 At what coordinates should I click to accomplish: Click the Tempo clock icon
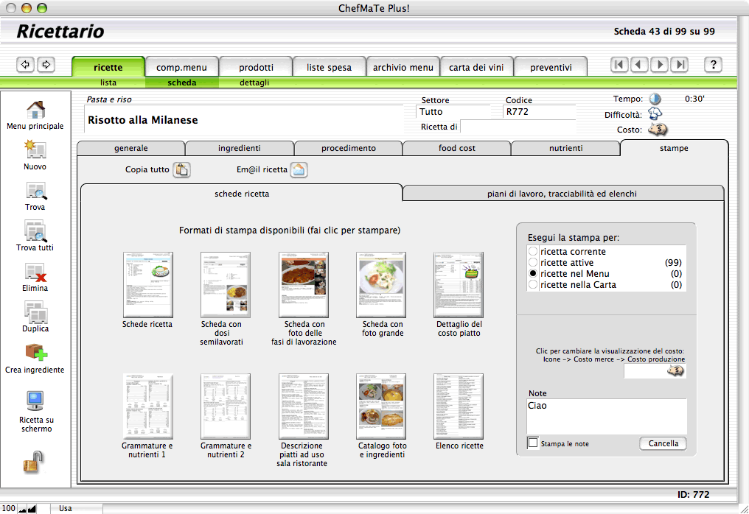pos(655,99)
